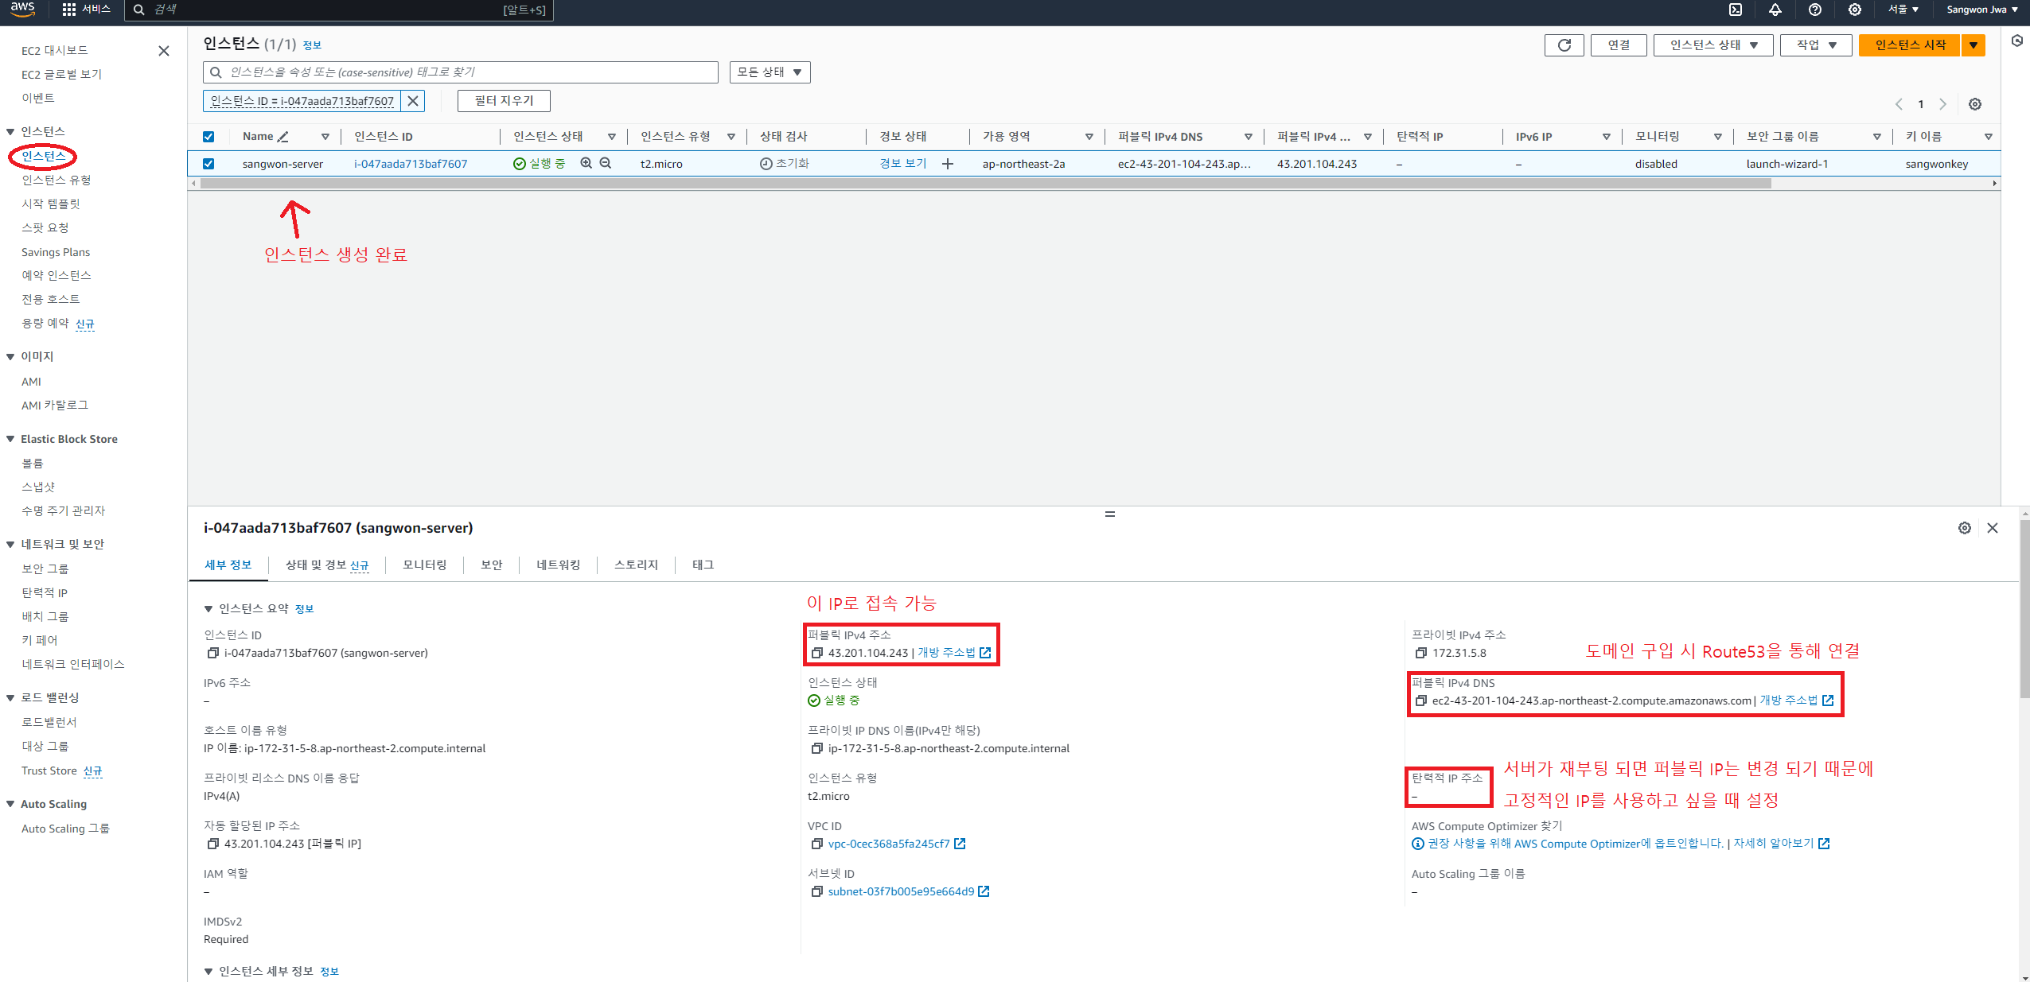2030x982 pixels.
Task: Copy the private IPv4 address 172.31.5.8
Action: tap(1421, 653)
